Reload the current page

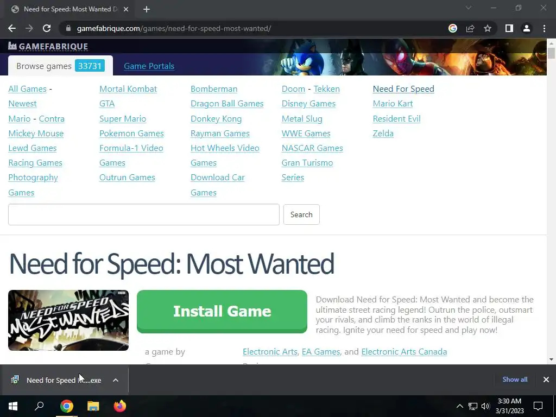[47, 28]
